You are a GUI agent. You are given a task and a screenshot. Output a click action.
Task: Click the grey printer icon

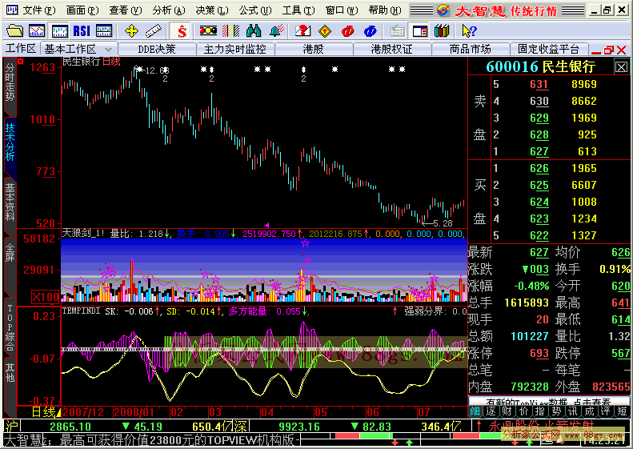click(397, 30)
